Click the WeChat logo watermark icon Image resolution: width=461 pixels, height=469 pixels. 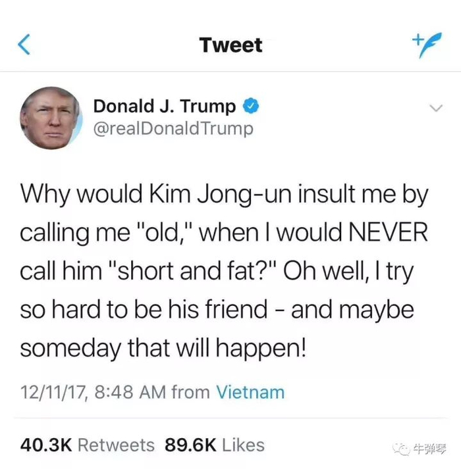(401, 449)
